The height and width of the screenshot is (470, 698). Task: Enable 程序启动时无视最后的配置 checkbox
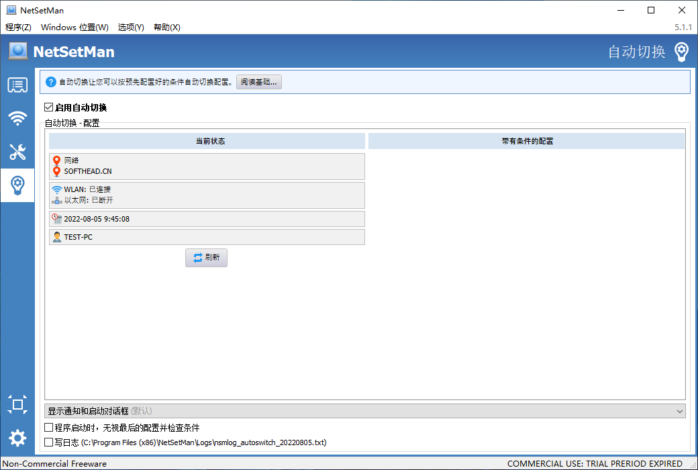point(48,428)
